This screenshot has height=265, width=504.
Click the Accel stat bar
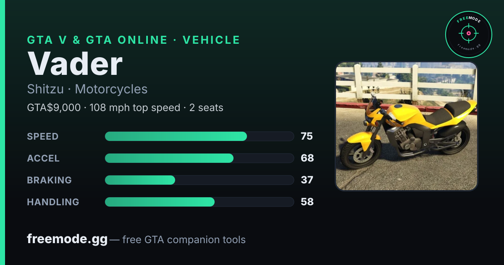point(199,158)
